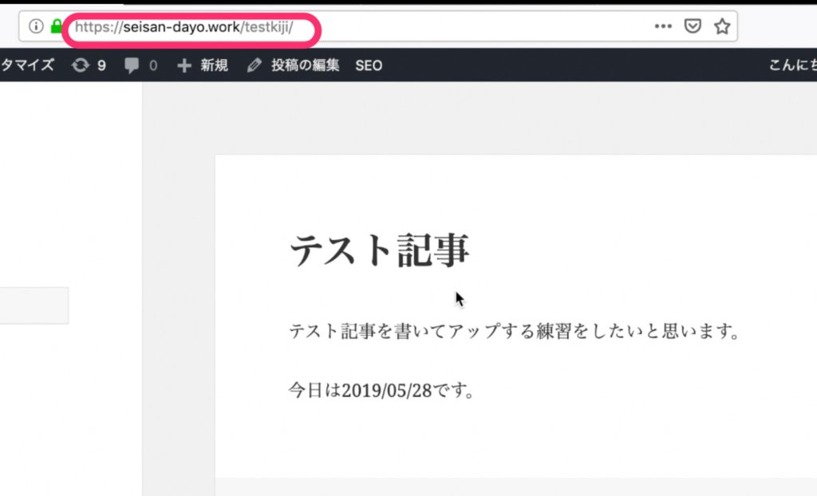Expand the こんにちは account menu

[x=791, y=65]
